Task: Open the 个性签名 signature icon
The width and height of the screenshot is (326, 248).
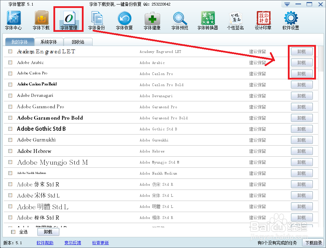Action: (x=235, y=20)
